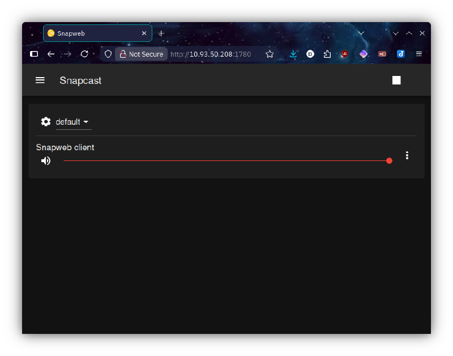The image size is (453, 356).
Task: Open the Snapweb client three-dot options menu
Action: [407, 155]
